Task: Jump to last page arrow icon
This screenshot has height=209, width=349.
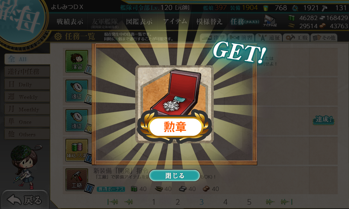Action: [x=286, y=202]
